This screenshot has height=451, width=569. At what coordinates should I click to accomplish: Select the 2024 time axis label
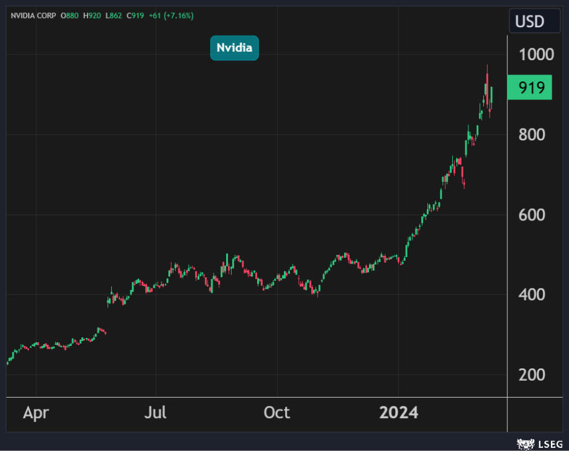(x=399, y=413)
